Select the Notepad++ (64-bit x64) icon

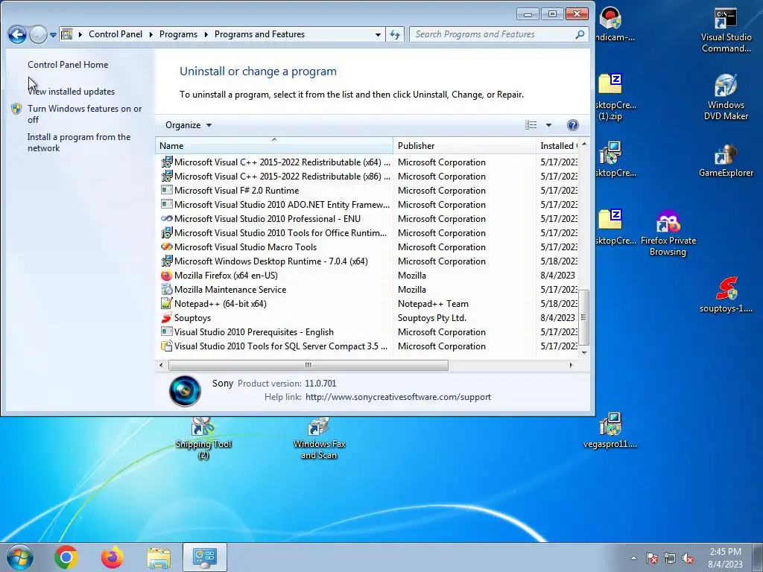click(x=166, y=304)
